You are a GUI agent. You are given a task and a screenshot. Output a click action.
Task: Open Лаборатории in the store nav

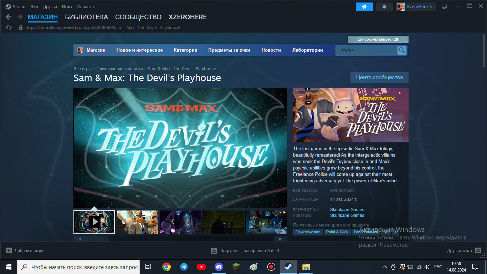[x=308, y=50]
